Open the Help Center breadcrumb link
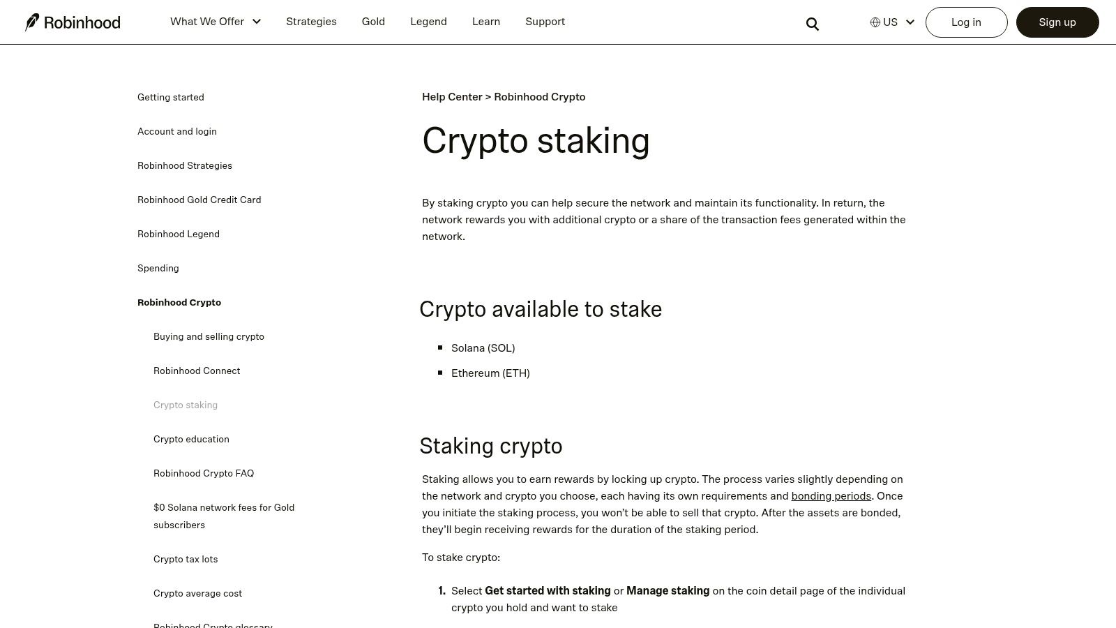 point(452,96)
